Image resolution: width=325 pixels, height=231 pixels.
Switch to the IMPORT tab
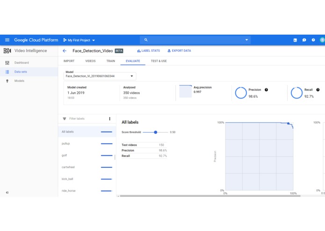point(69,61)
